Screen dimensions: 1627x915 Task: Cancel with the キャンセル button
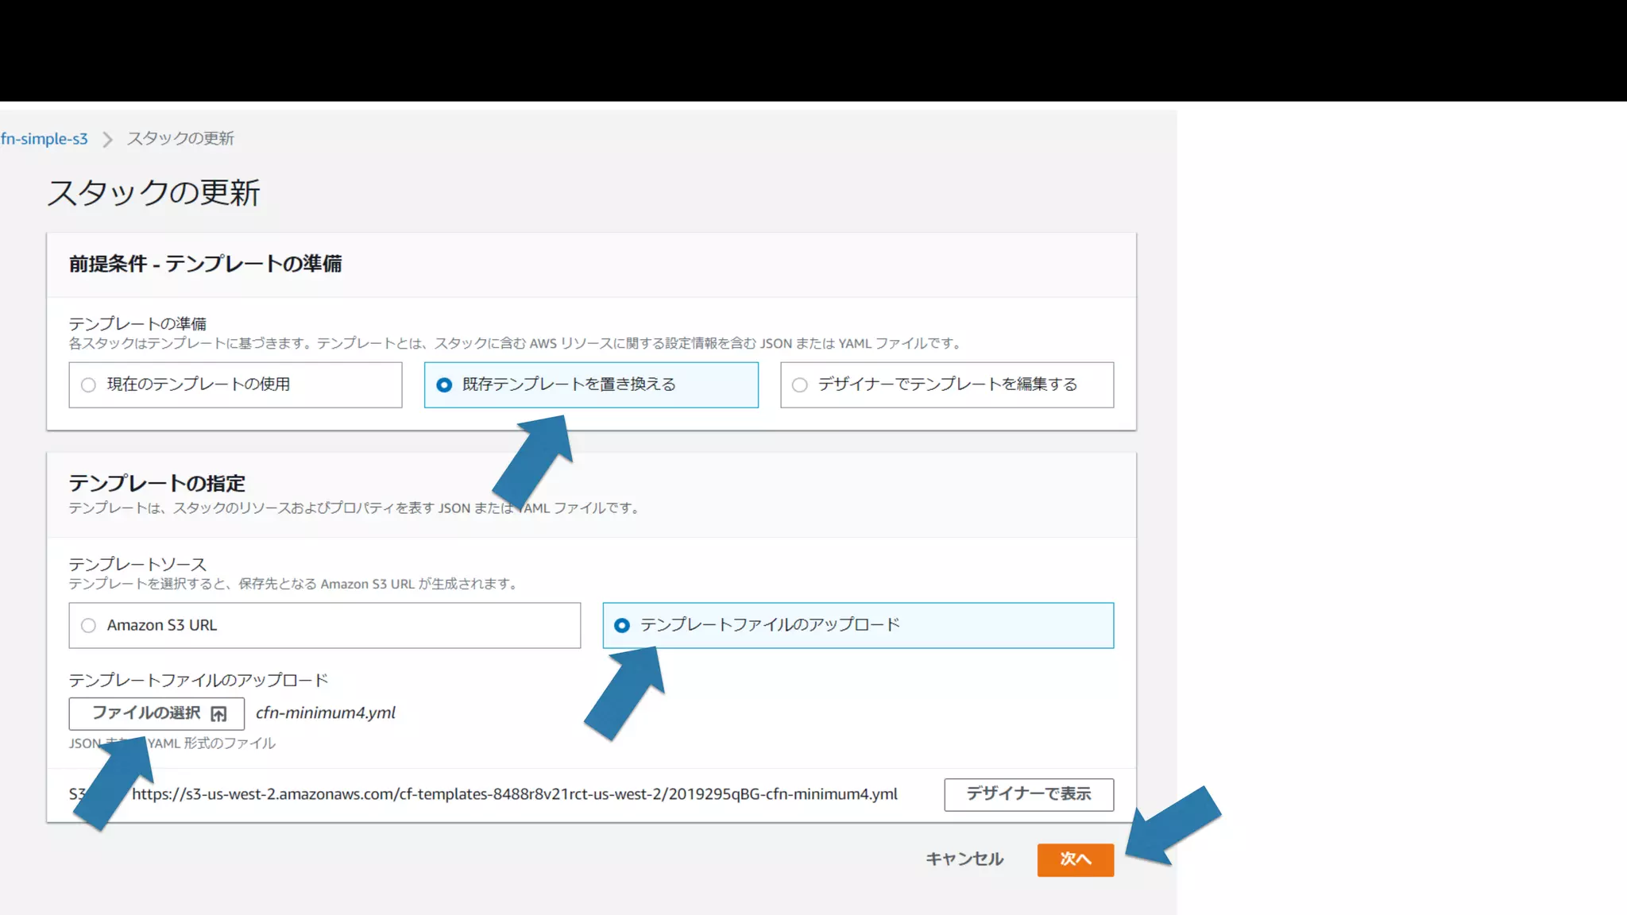click(x=964, y=859)
